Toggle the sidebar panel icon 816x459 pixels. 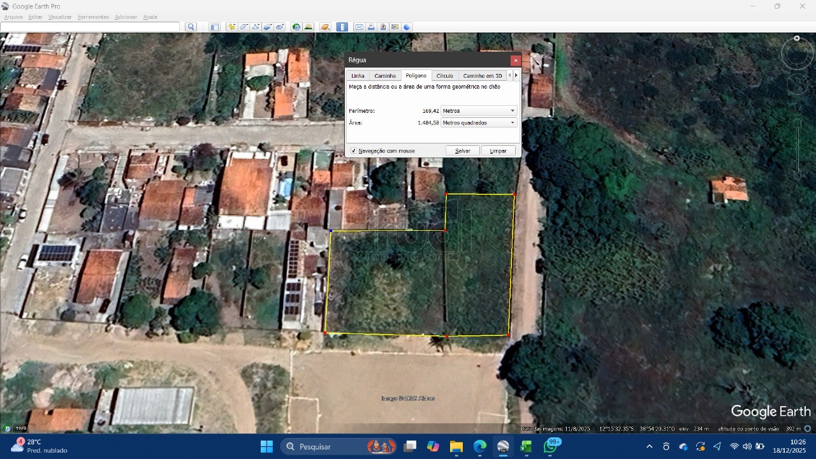pos(215,27)
